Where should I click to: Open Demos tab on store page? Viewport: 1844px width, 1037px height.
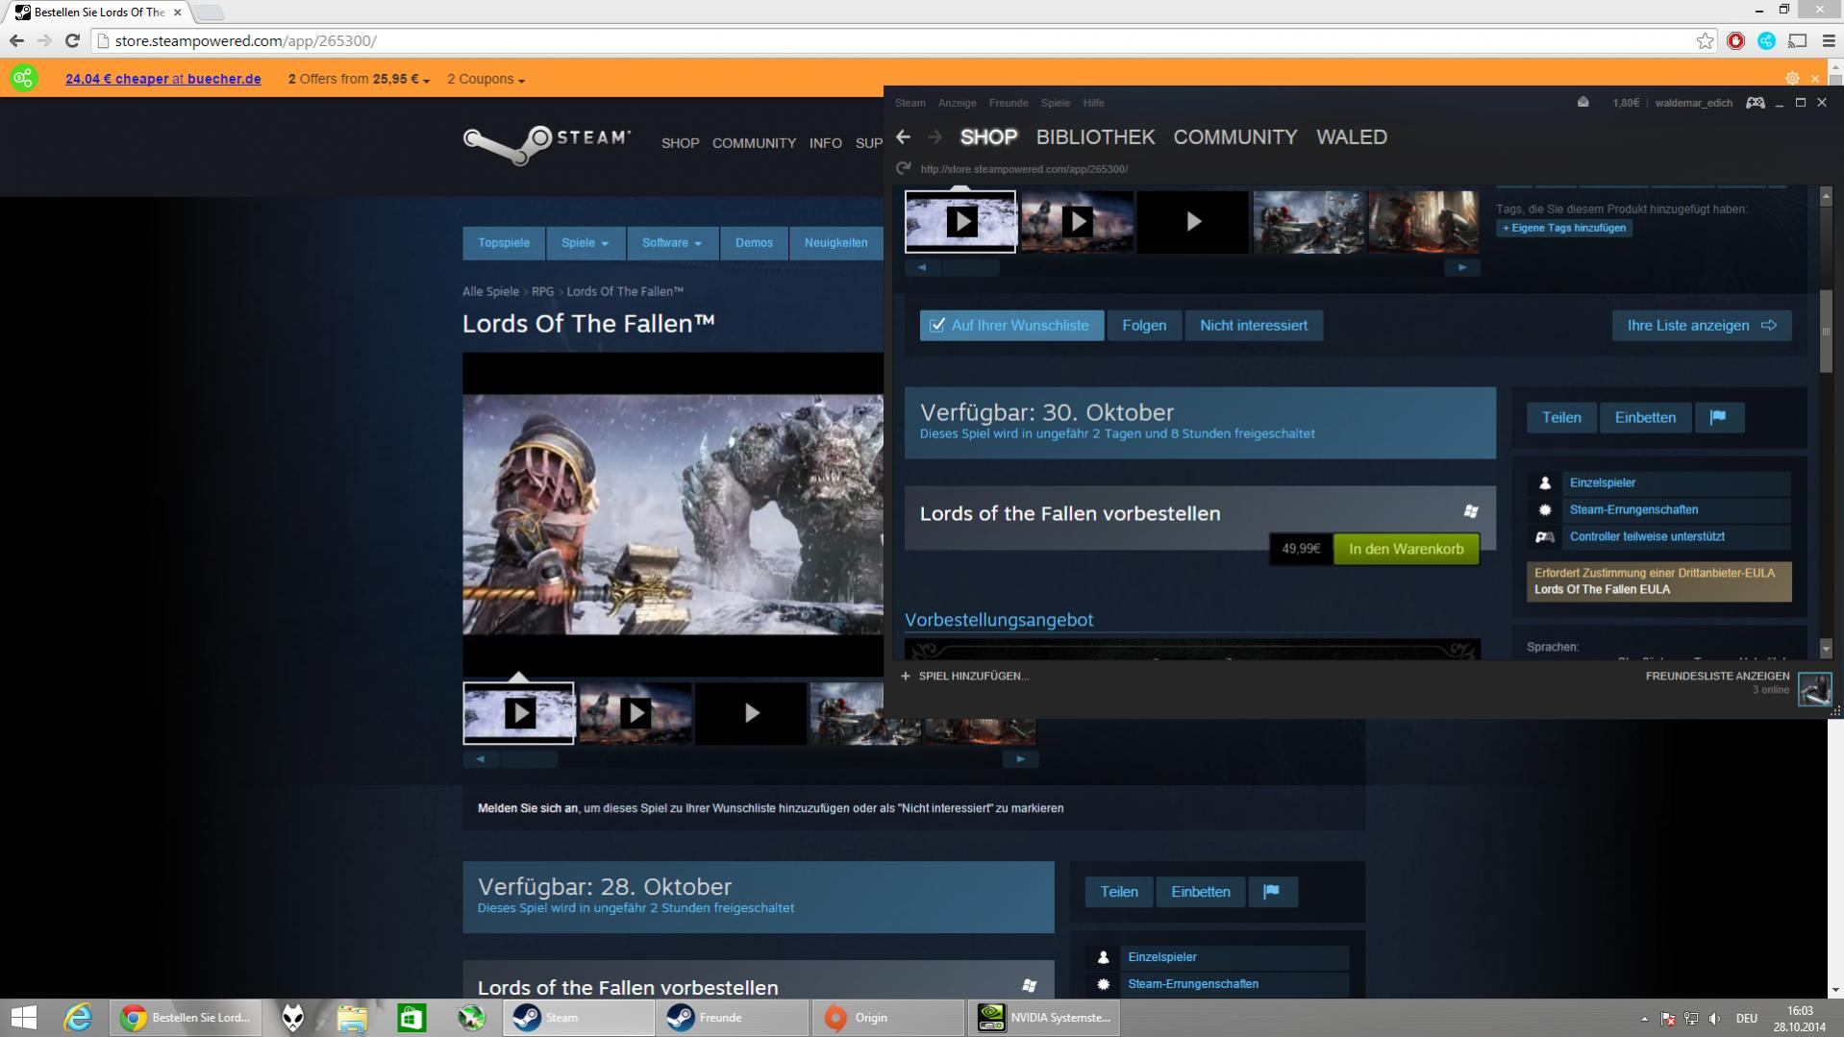click(x=754, y=243)
